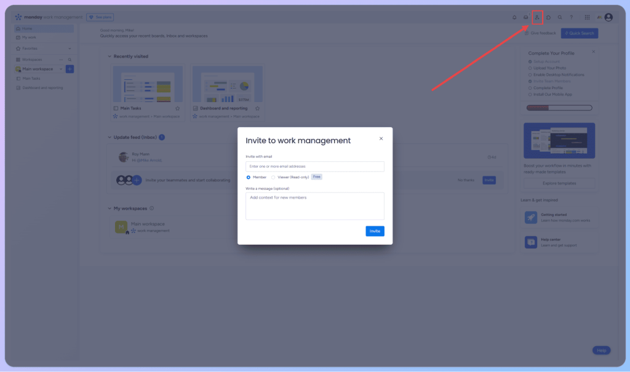The height and width of the screenshot is (372, 630).
Task: Click the floating Help button
Action: 602,350
